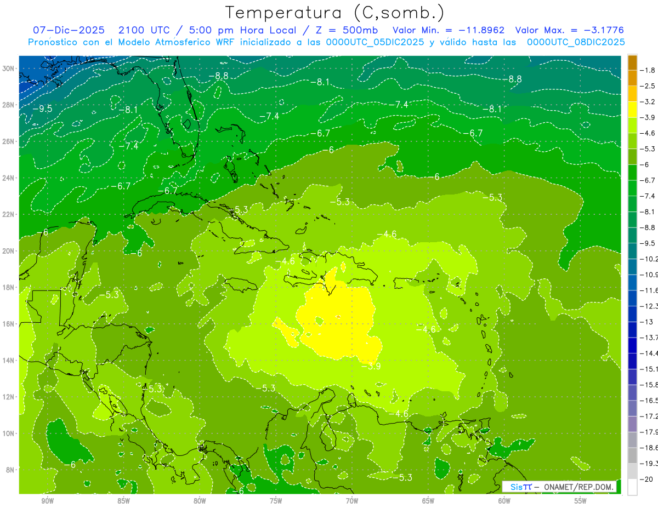The width and height of the screenshot is (658, 508).
Task: Click the "-10.9" color bar label
Action: (x=649, y=275)
